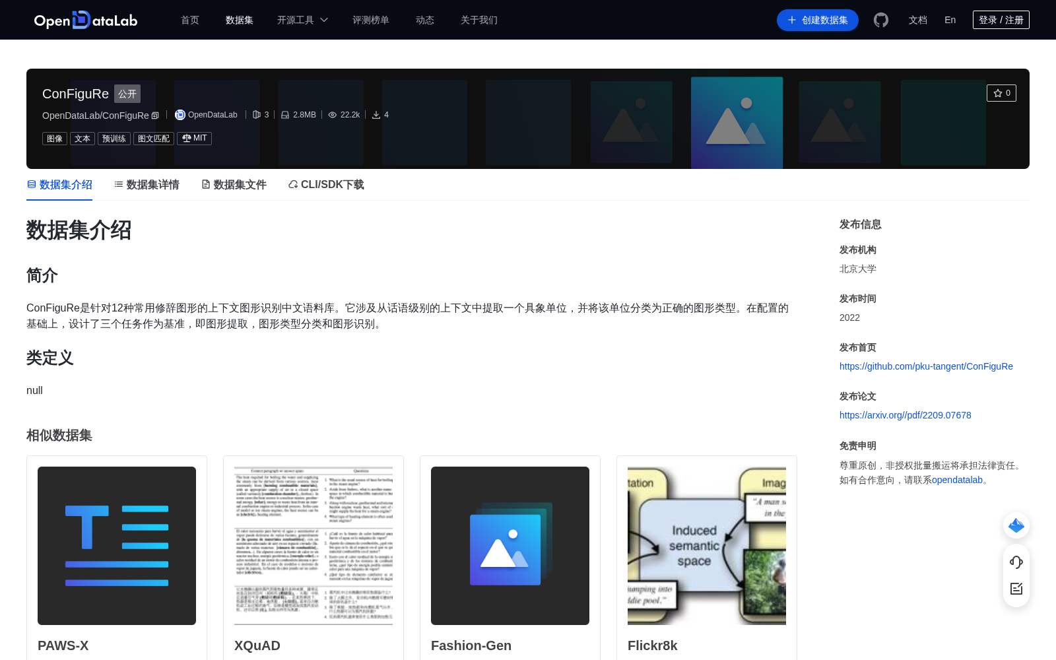Image resolution: width=1056 pixels, height=660 pixels.
Task: Open 关于我们 navigation item
Action: pos(479,20)
